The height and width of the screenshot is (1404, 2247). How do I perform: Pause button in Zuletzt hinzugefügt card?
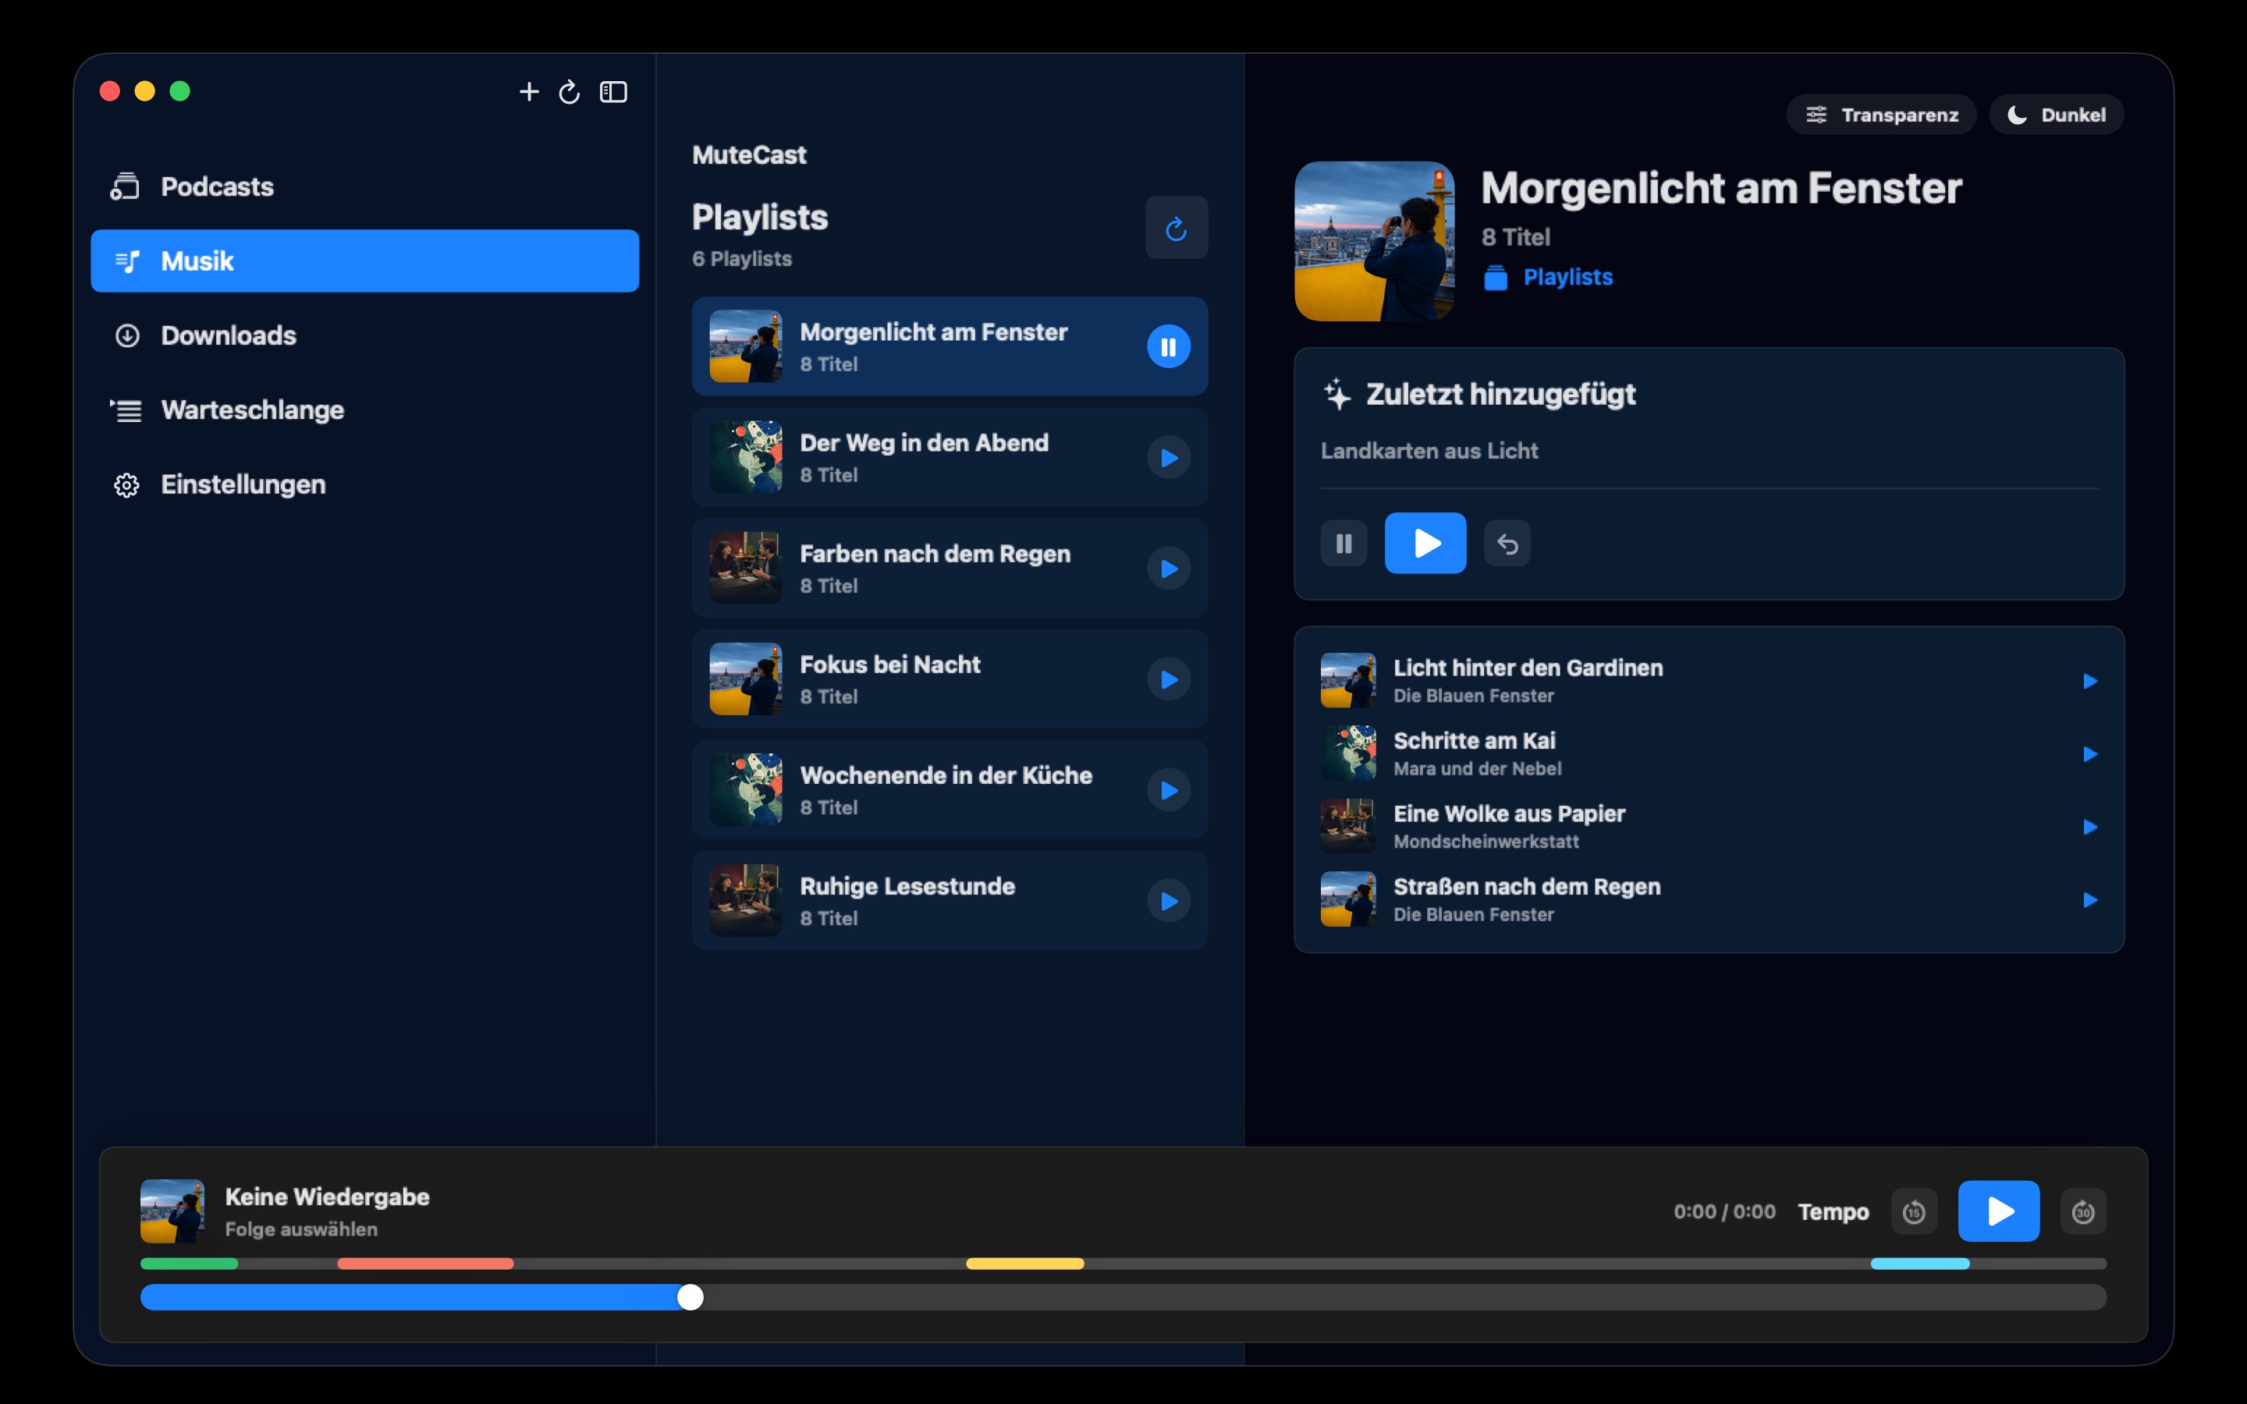(x=1344, y=543)
